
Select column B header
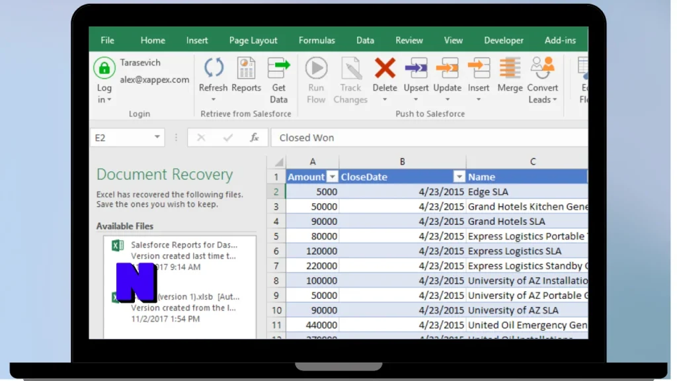coord(403,161)
